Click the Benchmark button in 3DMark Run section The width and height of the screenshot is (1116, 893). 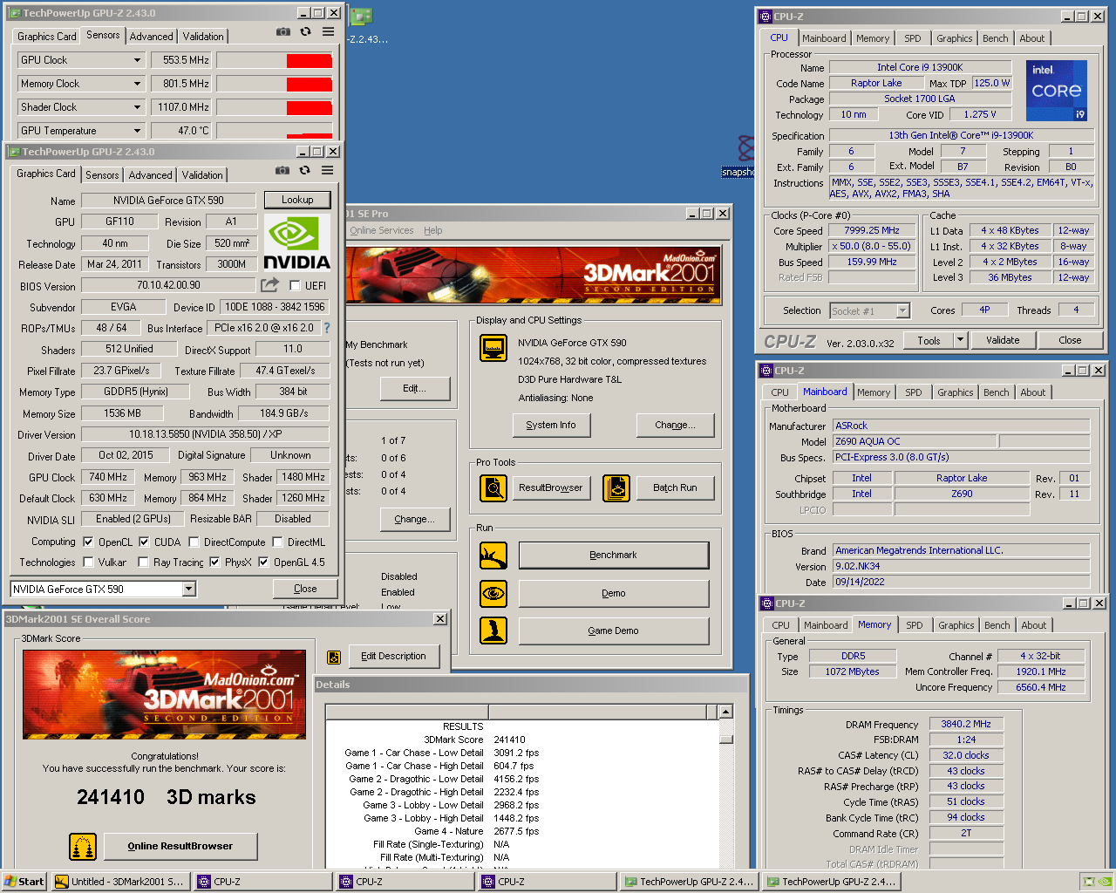pos(614,555)
